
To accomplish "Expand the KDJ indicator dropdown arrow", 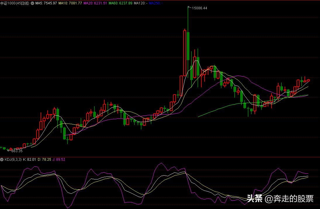I will click(1, 160).
